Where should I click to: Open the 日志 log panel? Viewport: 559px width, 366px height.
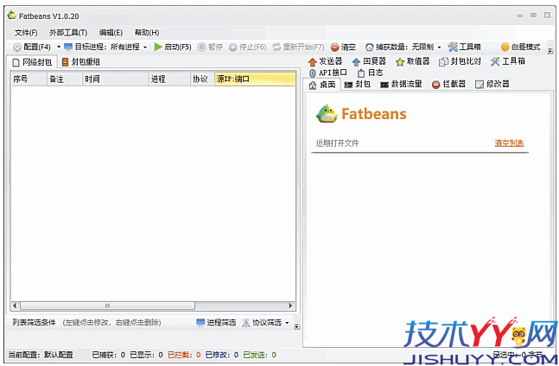coord(371,73)
